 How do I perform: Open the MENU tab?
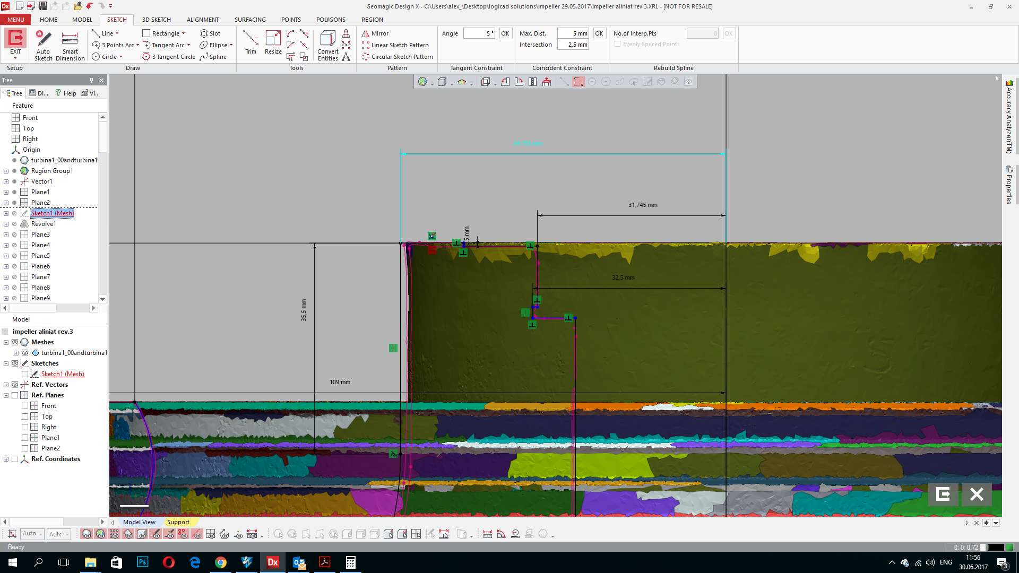pos(15,20)
